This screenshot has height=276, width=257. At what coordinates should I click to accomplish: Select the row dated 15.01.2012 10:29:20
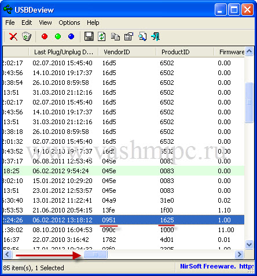123,181
